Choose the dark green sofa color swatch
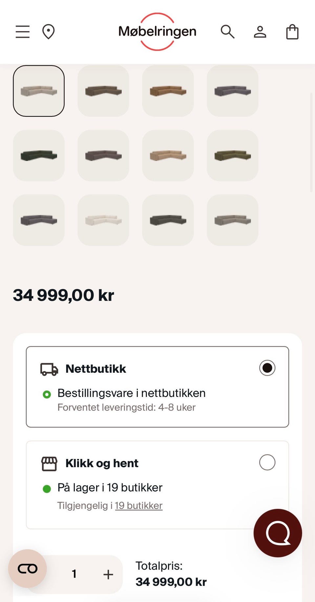The image size is (315, 602). [39, 156]
